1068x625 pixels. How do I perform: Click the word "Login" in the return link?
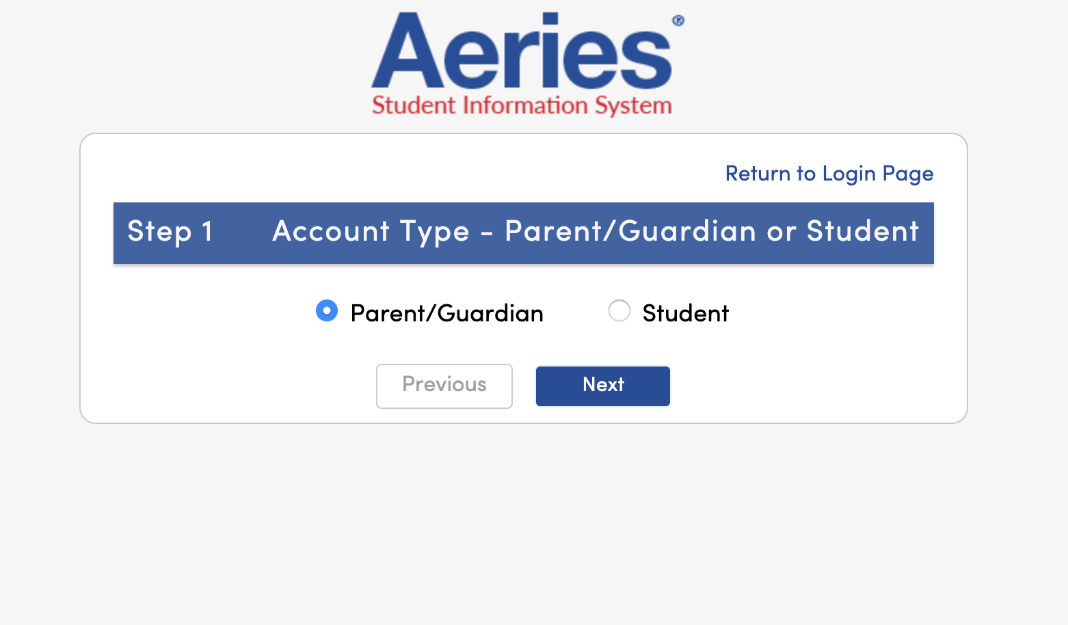point(849,174)
